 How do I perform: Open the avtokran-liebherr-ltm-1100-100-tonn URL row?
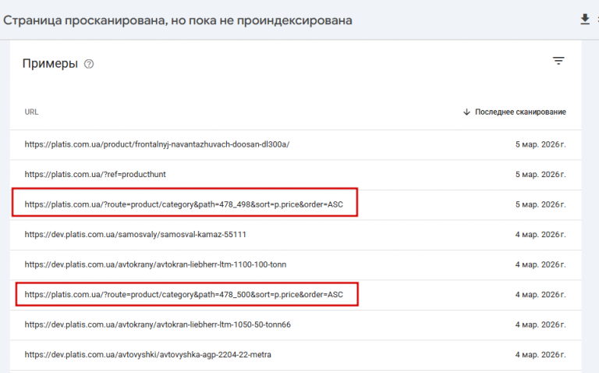pos(296,265)
